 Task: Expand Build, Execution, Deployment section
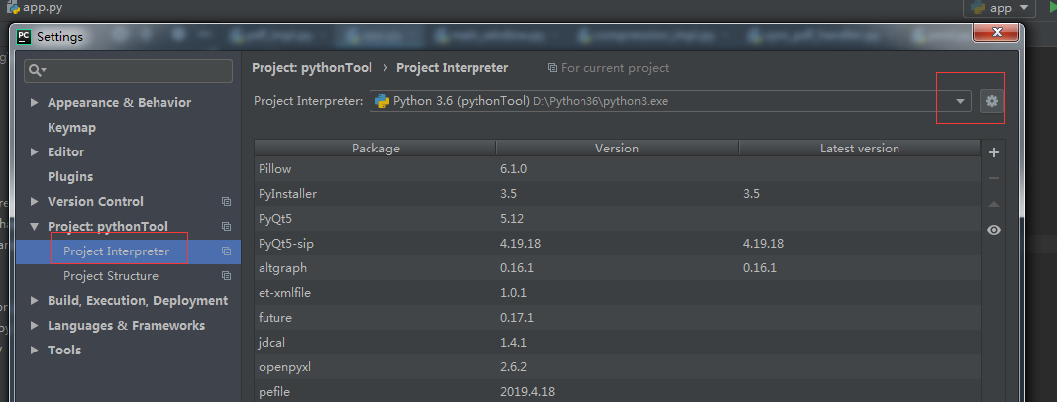(35, 300)
